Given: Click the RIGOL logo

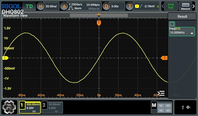Looking at the screenshot, I should point(11,6).
